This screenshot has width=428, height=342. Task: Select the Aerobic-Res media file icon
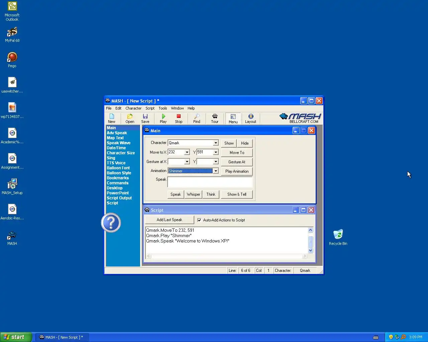click(x=12, y=212)
